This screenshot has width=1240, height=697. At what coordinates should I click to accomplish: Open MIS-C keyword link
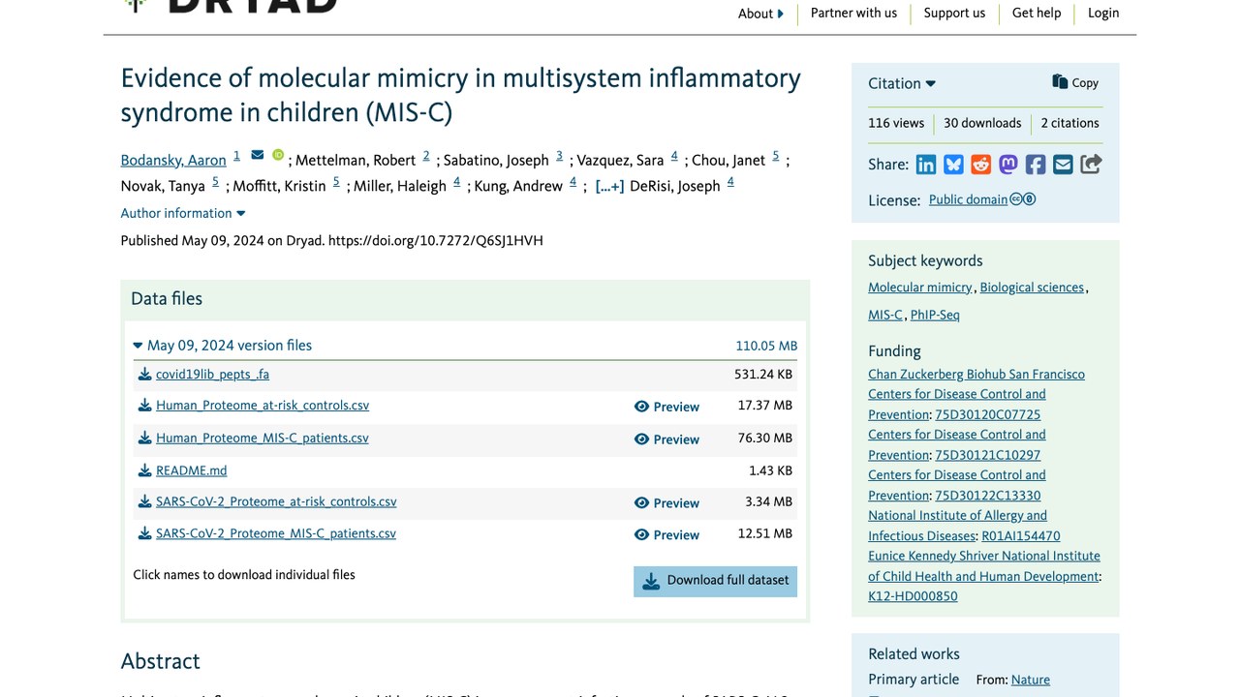[x=885, y=315]
